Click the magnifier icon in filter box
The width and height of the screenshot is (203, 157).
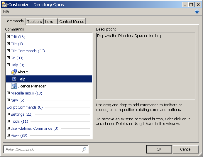click(x=84, y=149)
